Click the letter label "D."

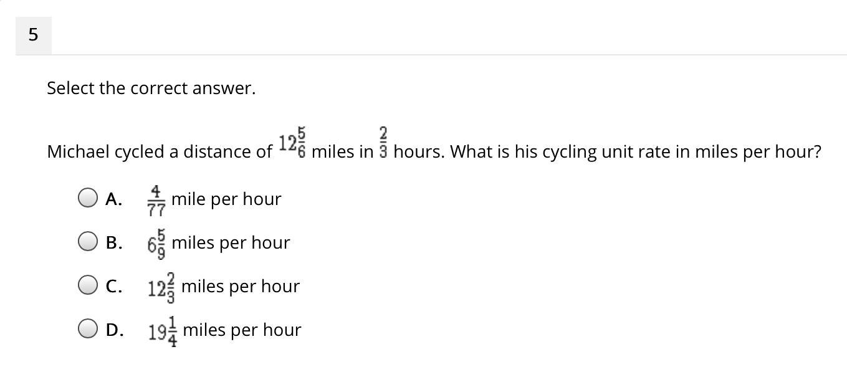click(114, 330)
